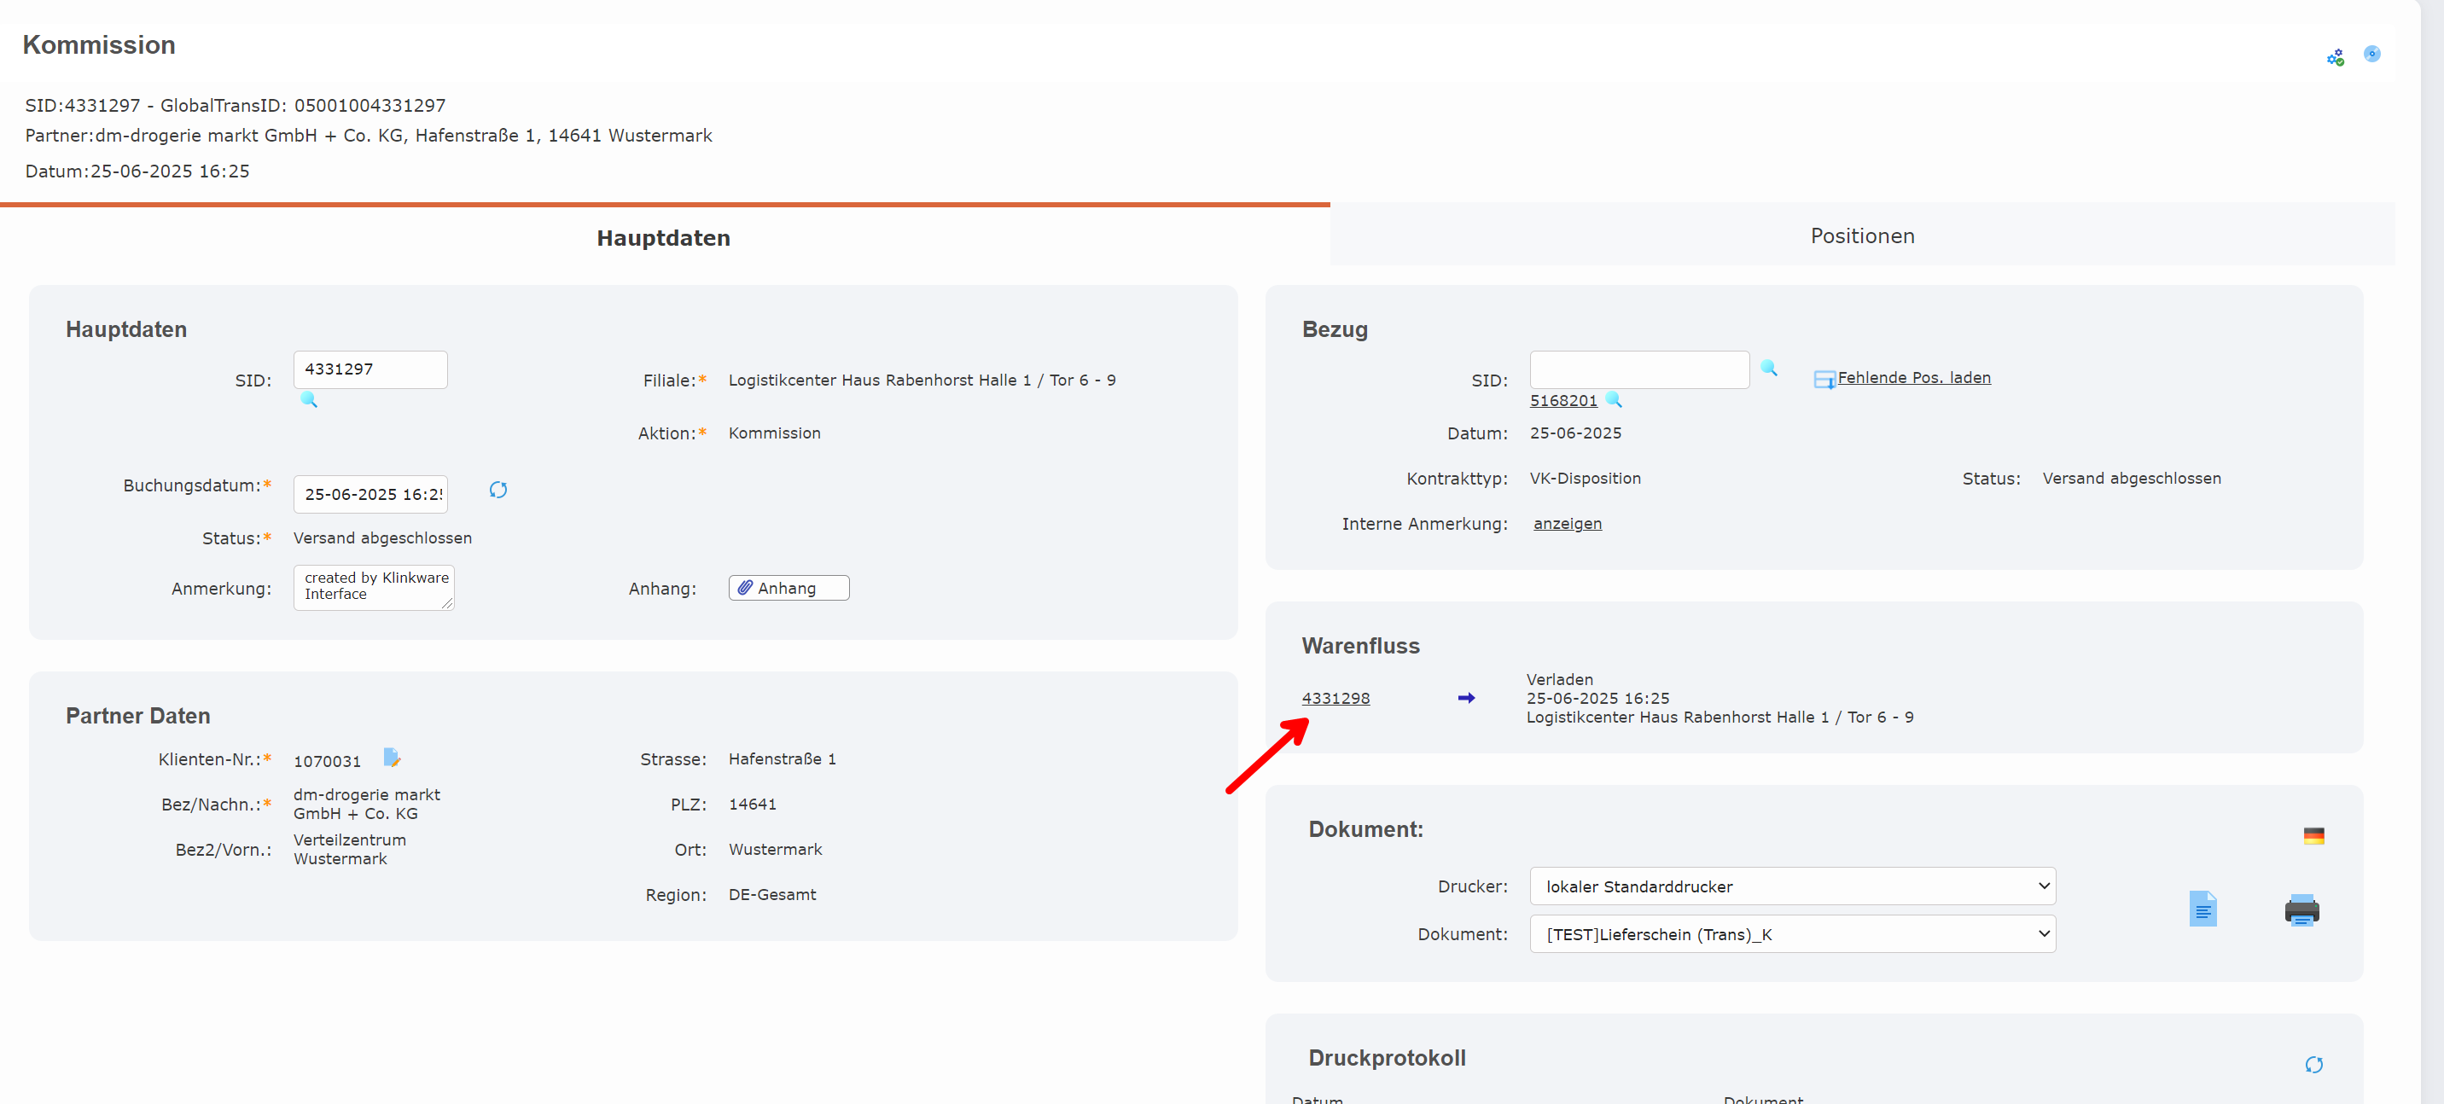Refresh the Druckprotokoll list
The height and width of the screenshot is (1104, 2444).
[2313, 1064]
